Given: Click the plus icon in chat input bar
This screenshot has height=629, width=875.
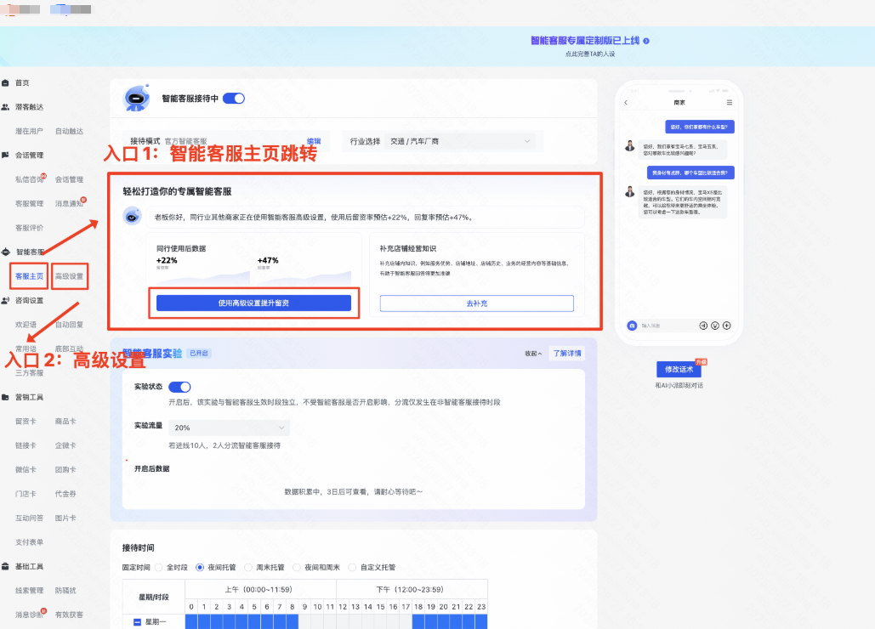Looking at the screenshot, I should point(726,325).
